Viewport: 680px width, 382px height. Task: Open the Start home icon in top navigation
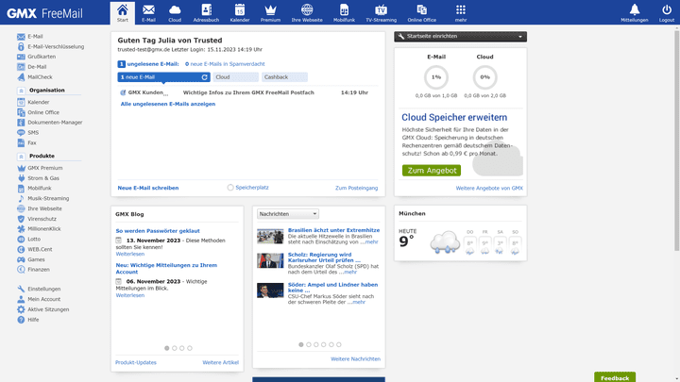122,12
